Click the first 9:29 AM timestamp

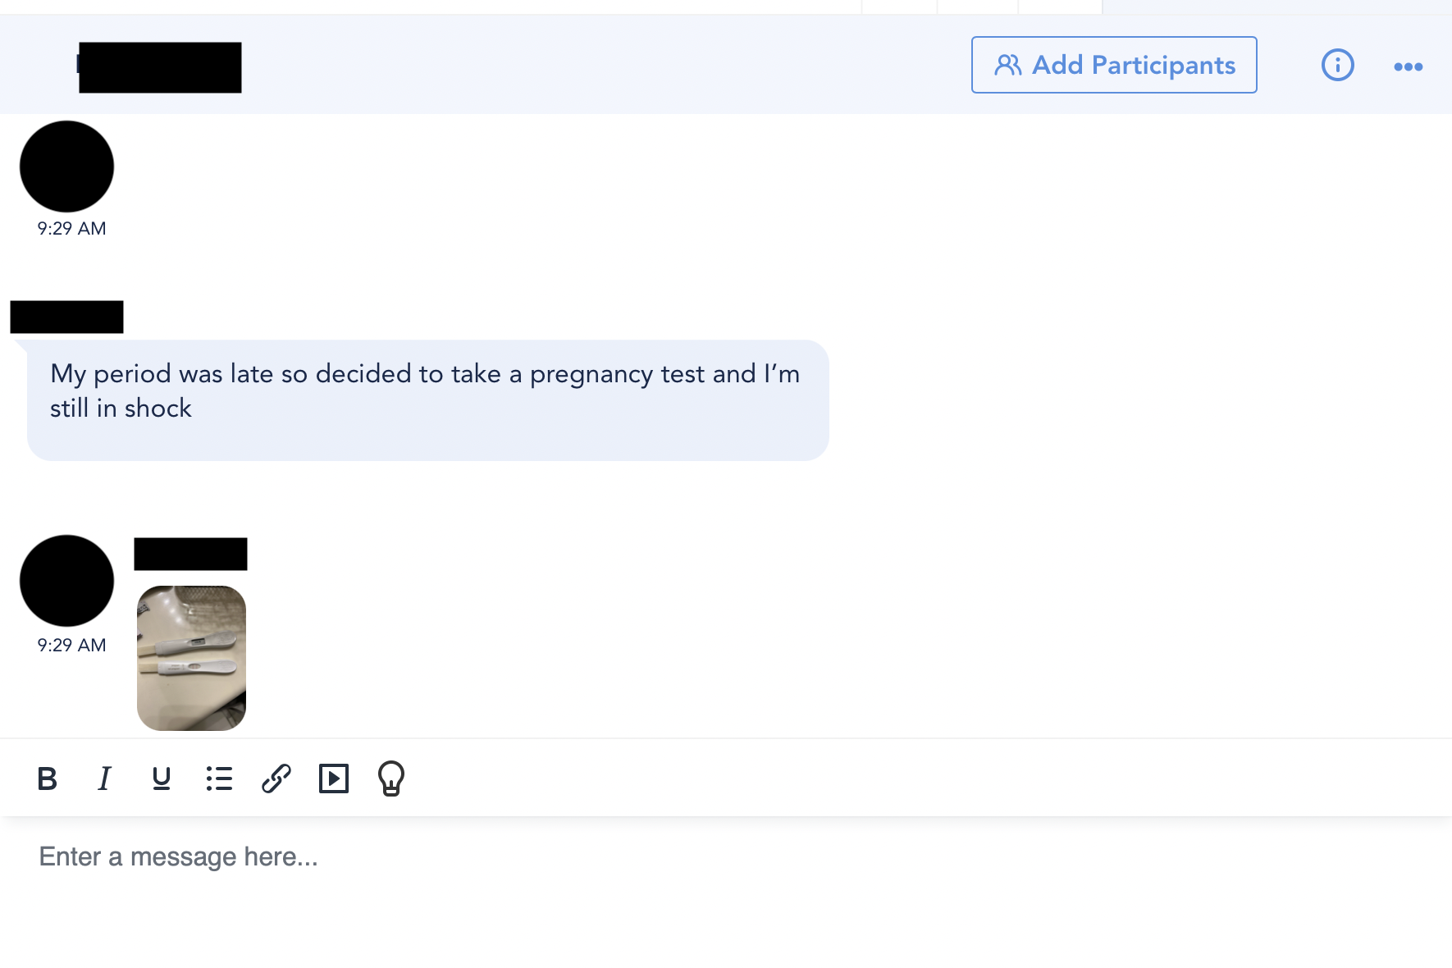tap(71, 229)
